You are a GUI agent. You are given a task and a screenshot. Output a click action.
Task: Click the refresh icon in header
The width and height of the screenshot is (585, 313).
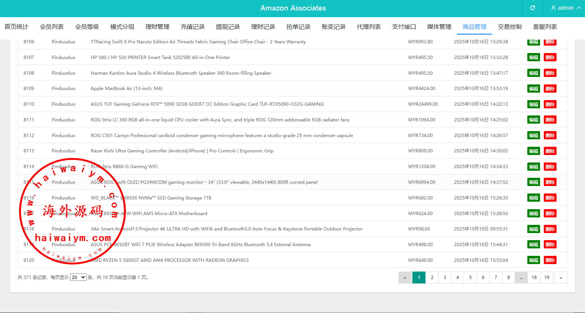[x=532, y=8]
